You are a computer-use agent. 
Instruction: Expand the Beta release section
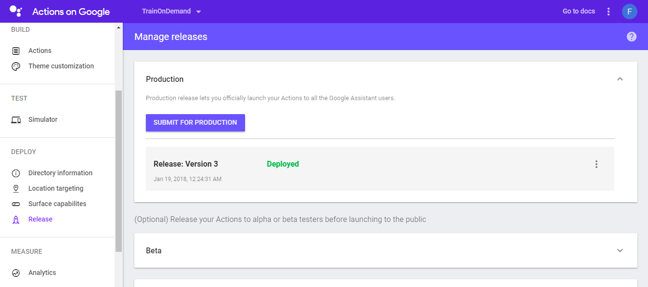[386, 250]
